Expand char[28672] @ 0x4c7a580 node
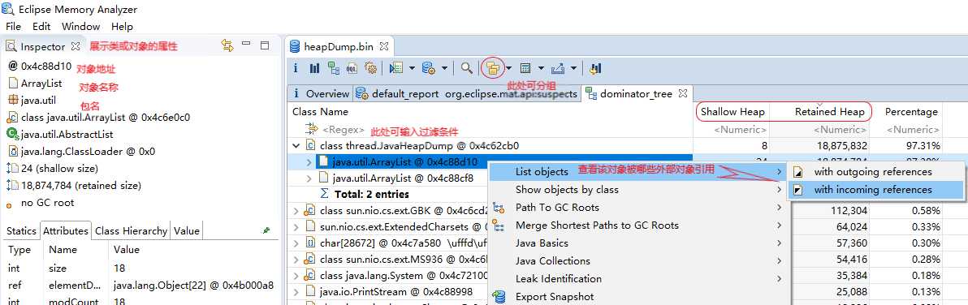The image size is (968, 305). (x=296, y=243)
